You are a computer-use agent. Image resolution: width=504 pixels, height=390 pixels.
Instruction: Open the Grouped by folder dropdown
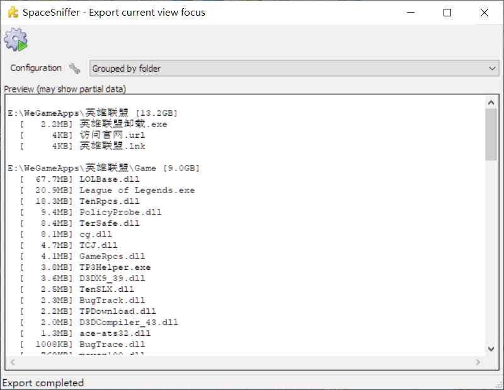pos(294,69)
